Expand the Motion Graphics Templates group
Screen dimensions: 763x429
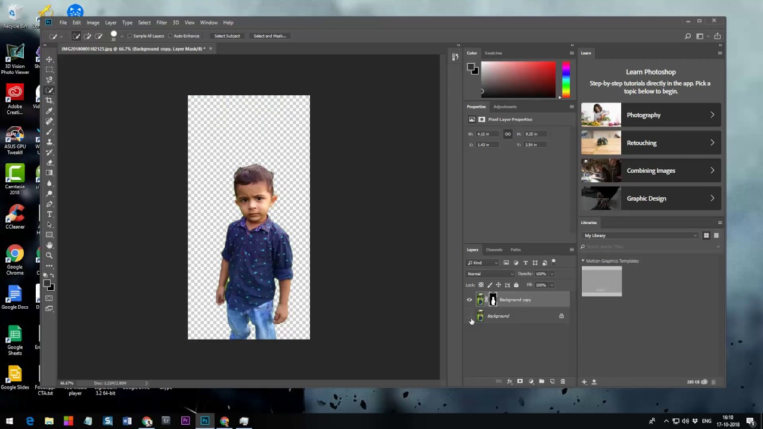point(583,261)
